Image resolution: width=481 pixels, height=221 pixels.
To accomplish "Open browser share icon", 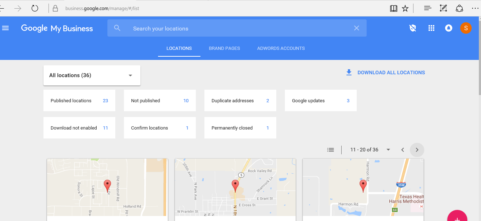I will pyautogui.click(x=459, y=8).
